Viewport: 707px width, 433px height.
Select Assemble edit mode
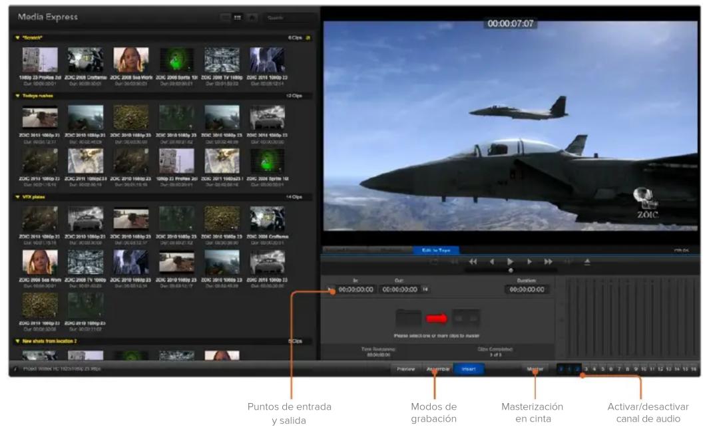438,369
